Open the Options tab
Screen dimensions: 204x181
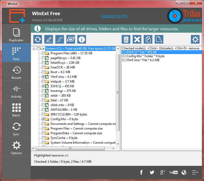(x=16, y=147)
